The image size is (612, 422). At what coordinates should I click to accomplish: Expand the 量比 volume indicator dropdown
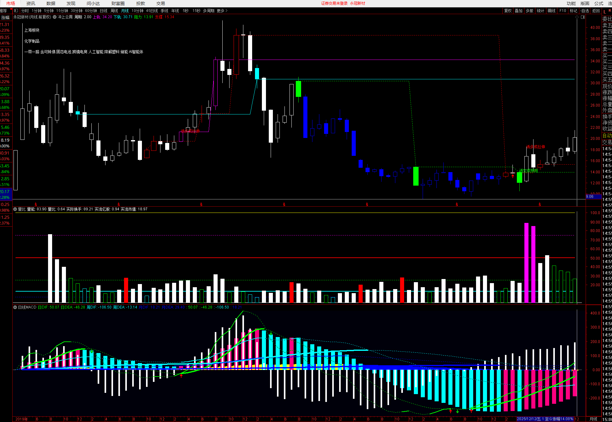click(15, 209)
